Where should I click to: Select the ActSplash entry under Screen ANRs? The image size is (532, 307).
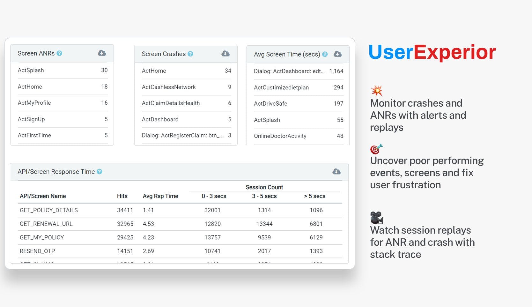tap(31, 70)
